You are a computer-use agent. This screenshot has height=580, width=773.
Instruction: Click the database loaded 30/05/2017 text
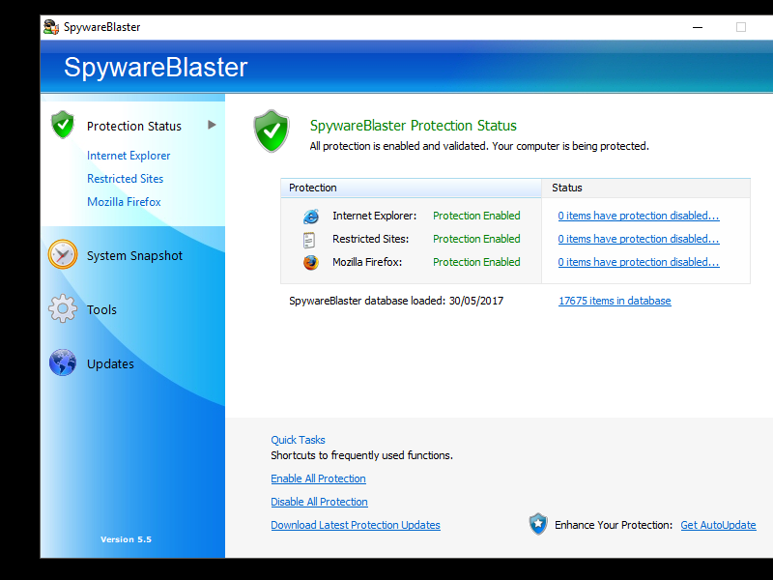[396, 301]
